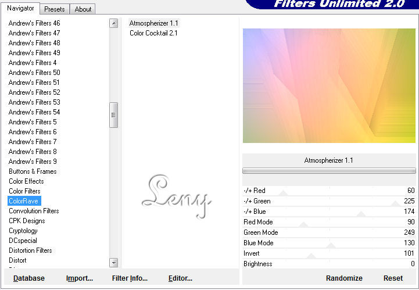The width and height of the screenshot is (419, 290).
Task: Select Andrew's Filters 7 category
Action: (x=33, y=142)
